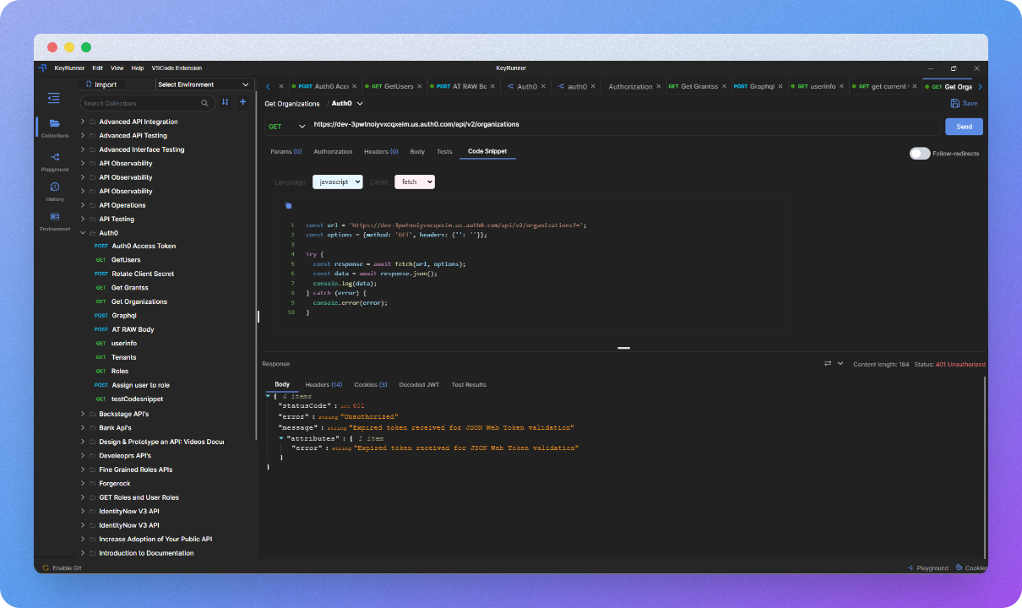Switch to the Headers (14) response tab

tap(323, 384)
